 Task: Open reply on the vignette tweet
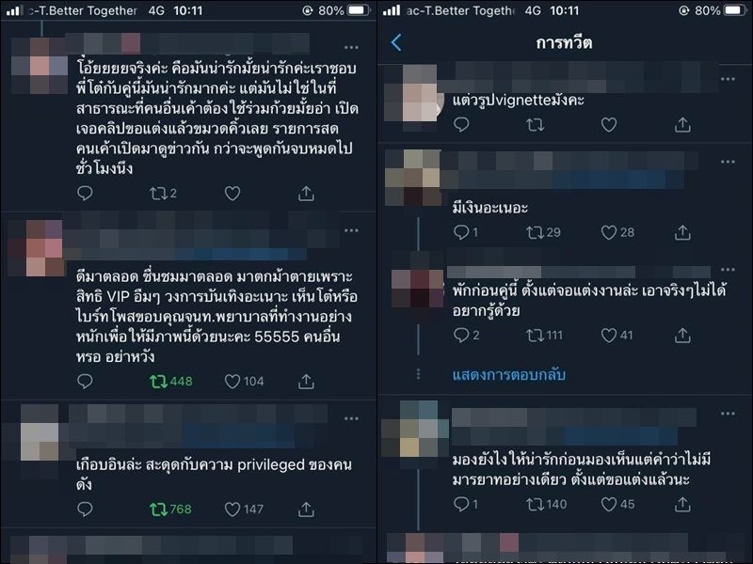[461, 125]
